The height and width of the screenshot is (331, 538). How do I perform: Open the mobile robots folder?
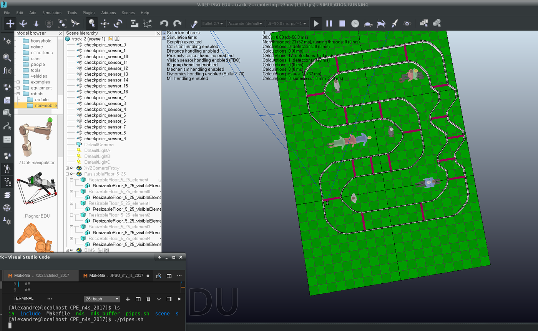tap(42, 100)
